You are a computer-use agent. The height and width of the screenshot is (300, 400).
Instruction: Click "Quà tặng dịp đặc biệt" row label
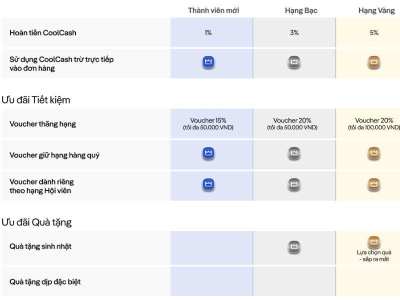click(45, 282)
